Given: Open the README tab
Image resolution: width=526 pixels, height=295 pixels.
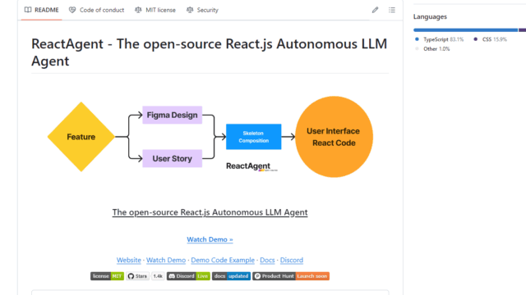Looking at the screenshot, I should click(x=42, y=10).
